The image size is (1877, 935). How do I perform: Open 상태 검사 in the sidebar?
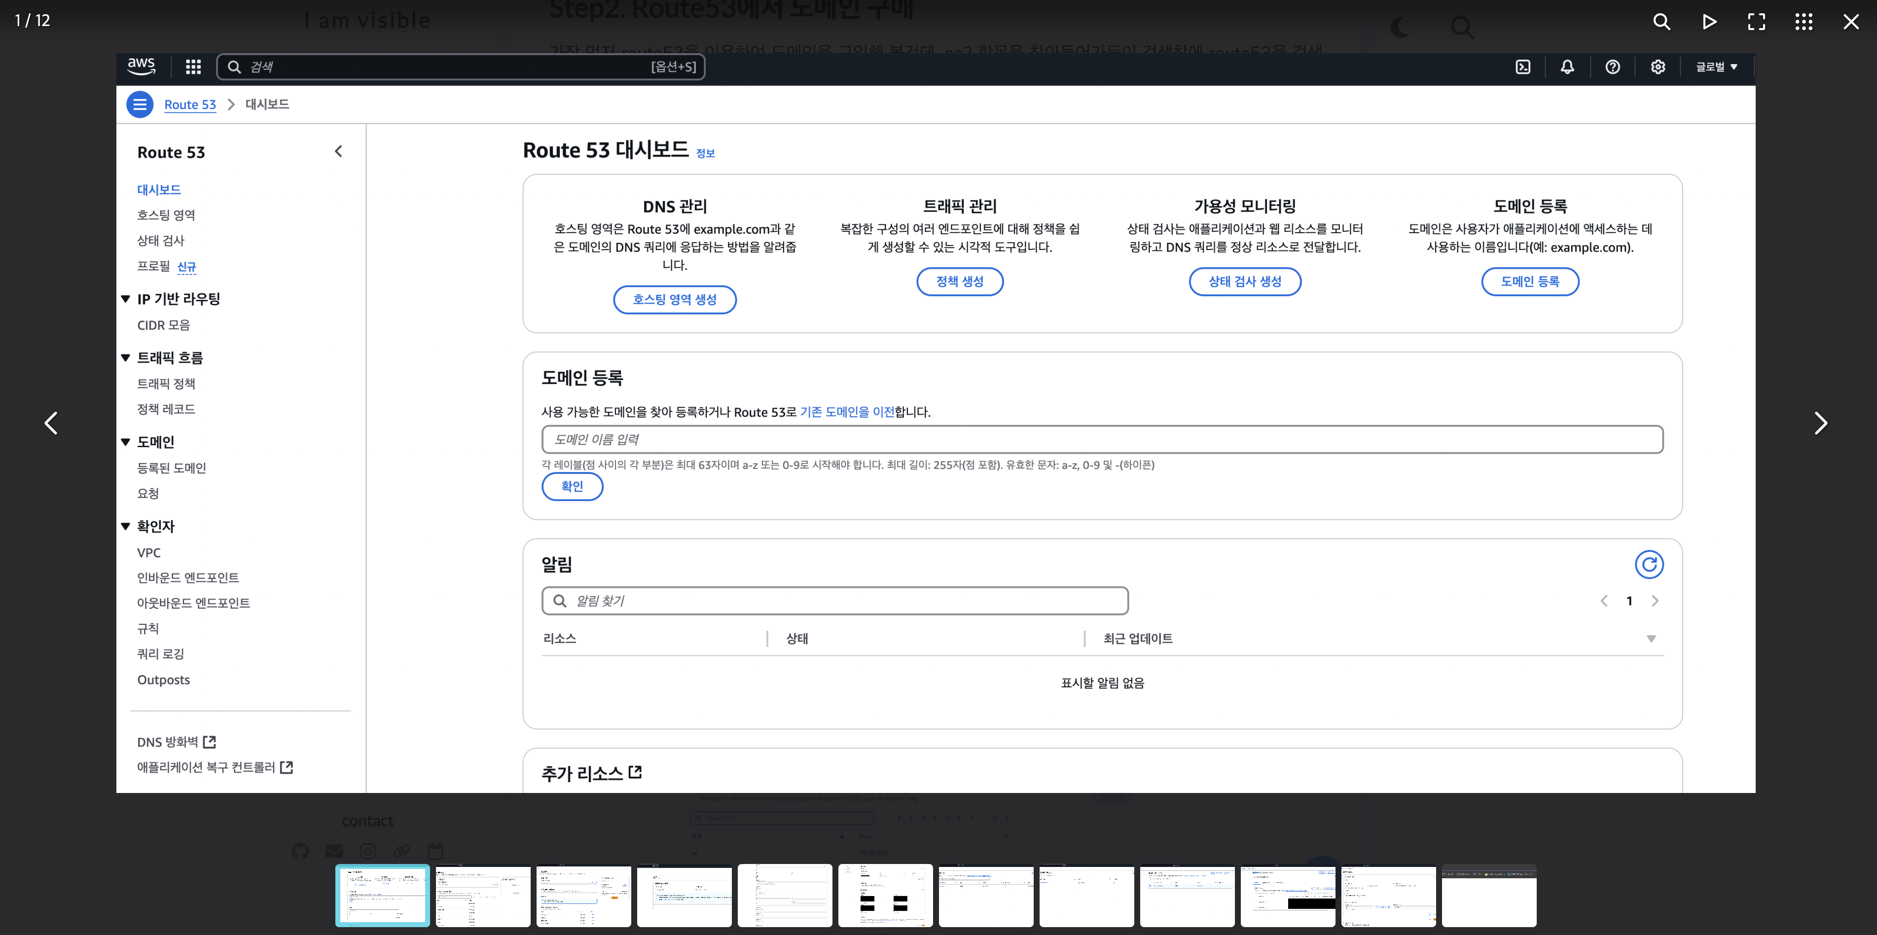[x=161, y=241]
